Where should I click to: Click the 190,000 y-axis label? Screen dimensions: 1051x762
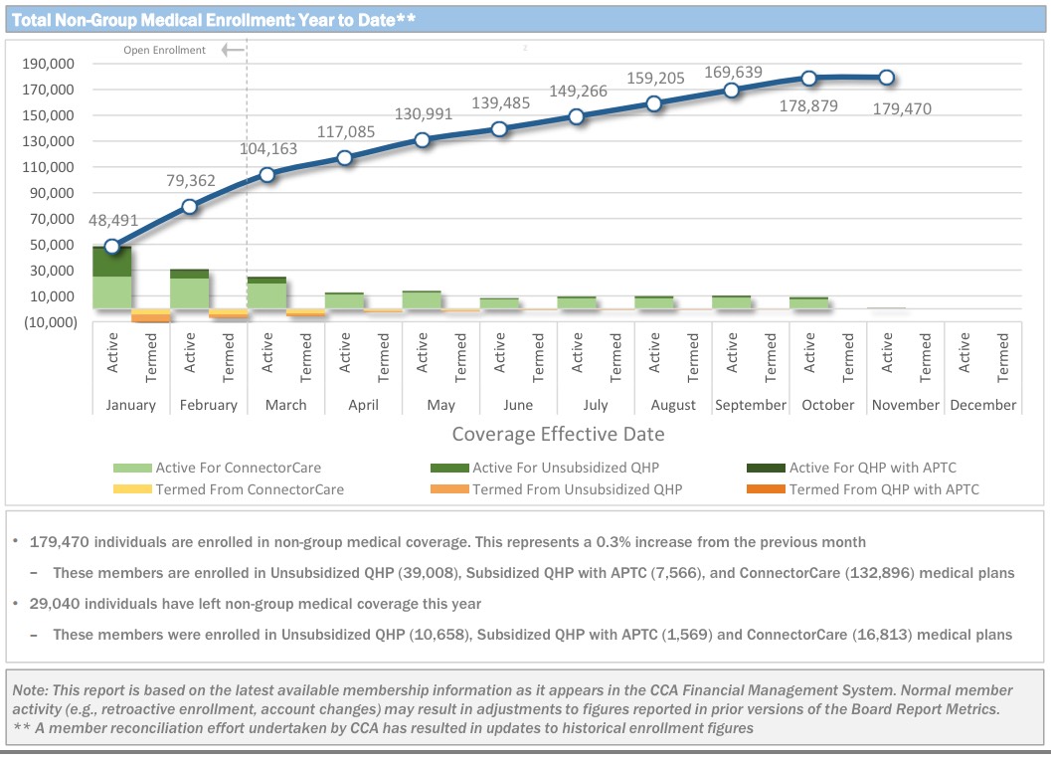point(48,64)
